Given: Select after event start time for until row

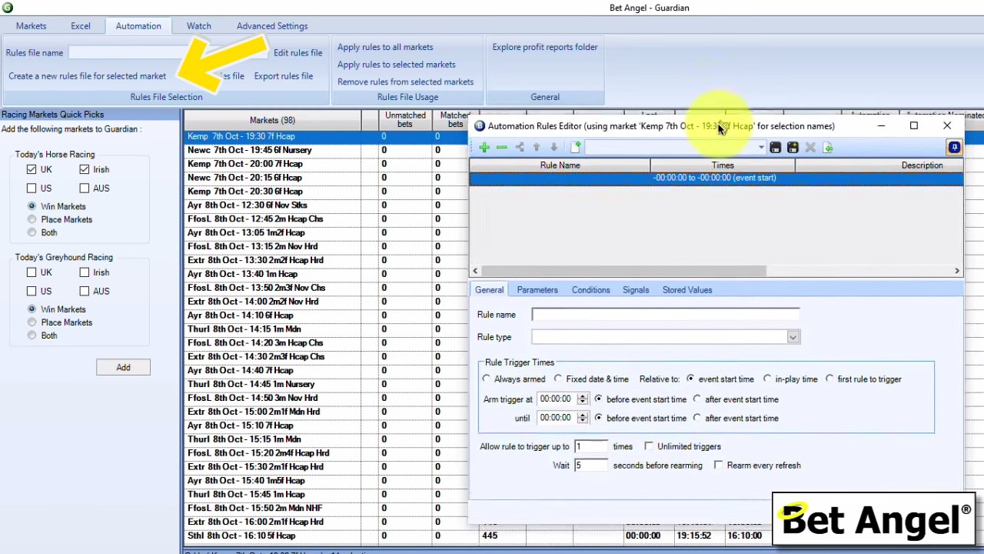Looking at the screenshot, I should click(697, 418).
